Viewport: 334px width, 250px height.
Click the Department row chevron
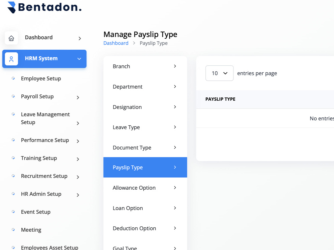(175, 87)
